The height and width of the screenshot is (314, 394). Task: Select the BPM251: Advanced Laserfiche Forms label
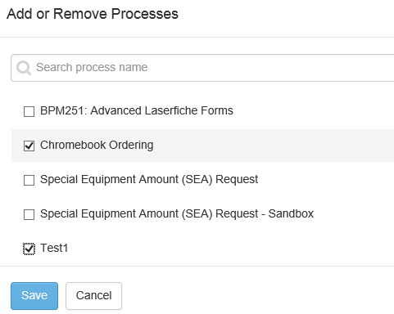[137, 110]
